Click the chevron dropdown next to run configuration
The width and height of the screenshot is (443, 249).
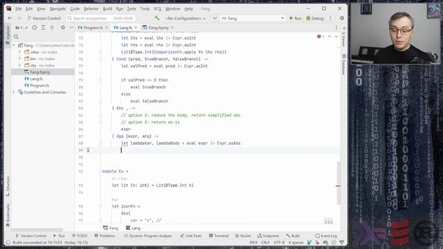coord(215,19)
